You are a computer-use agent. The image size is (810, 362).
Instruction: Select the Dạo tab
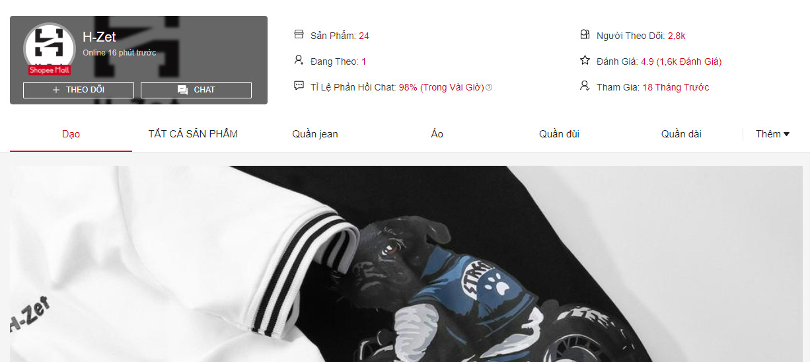(71, 134)
